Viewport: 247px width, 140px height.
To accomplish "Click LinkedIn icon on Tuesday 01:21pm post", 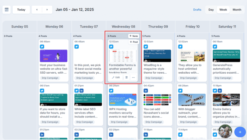I will coord(82,91).
